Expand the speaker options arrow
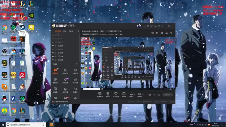 click(x=143, y=94)
